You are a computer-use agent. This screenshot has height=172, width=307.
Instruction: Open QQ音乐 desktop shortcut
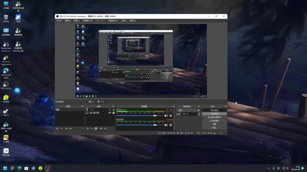pyautogui.click(x=6, y=99)
